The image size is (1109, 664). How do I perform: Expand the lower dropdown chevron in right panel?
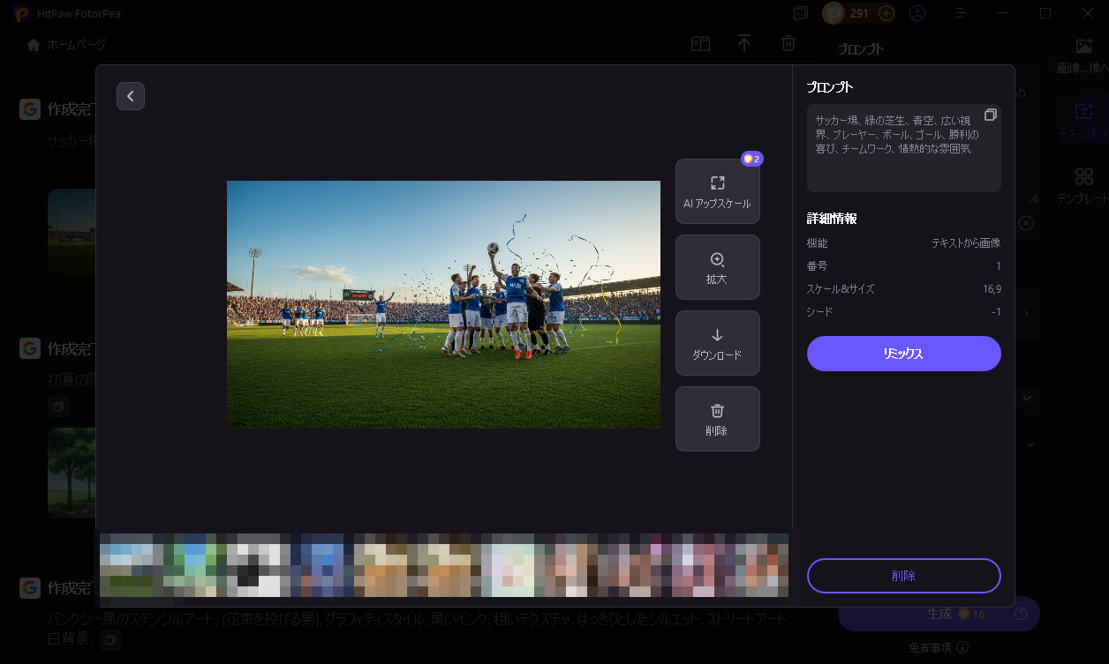(x=1030, y=445)
